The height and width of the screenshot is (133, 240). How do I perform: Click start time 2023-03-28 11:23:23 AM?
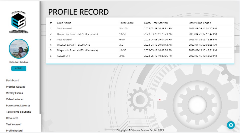pos(158,34)
